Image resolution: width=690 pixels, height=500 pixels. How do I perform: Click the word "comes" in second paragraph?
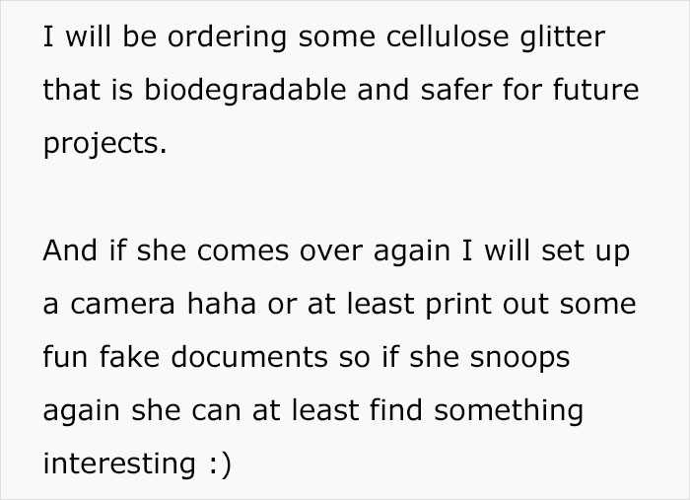pyautogui.click(x=242, y=251)
